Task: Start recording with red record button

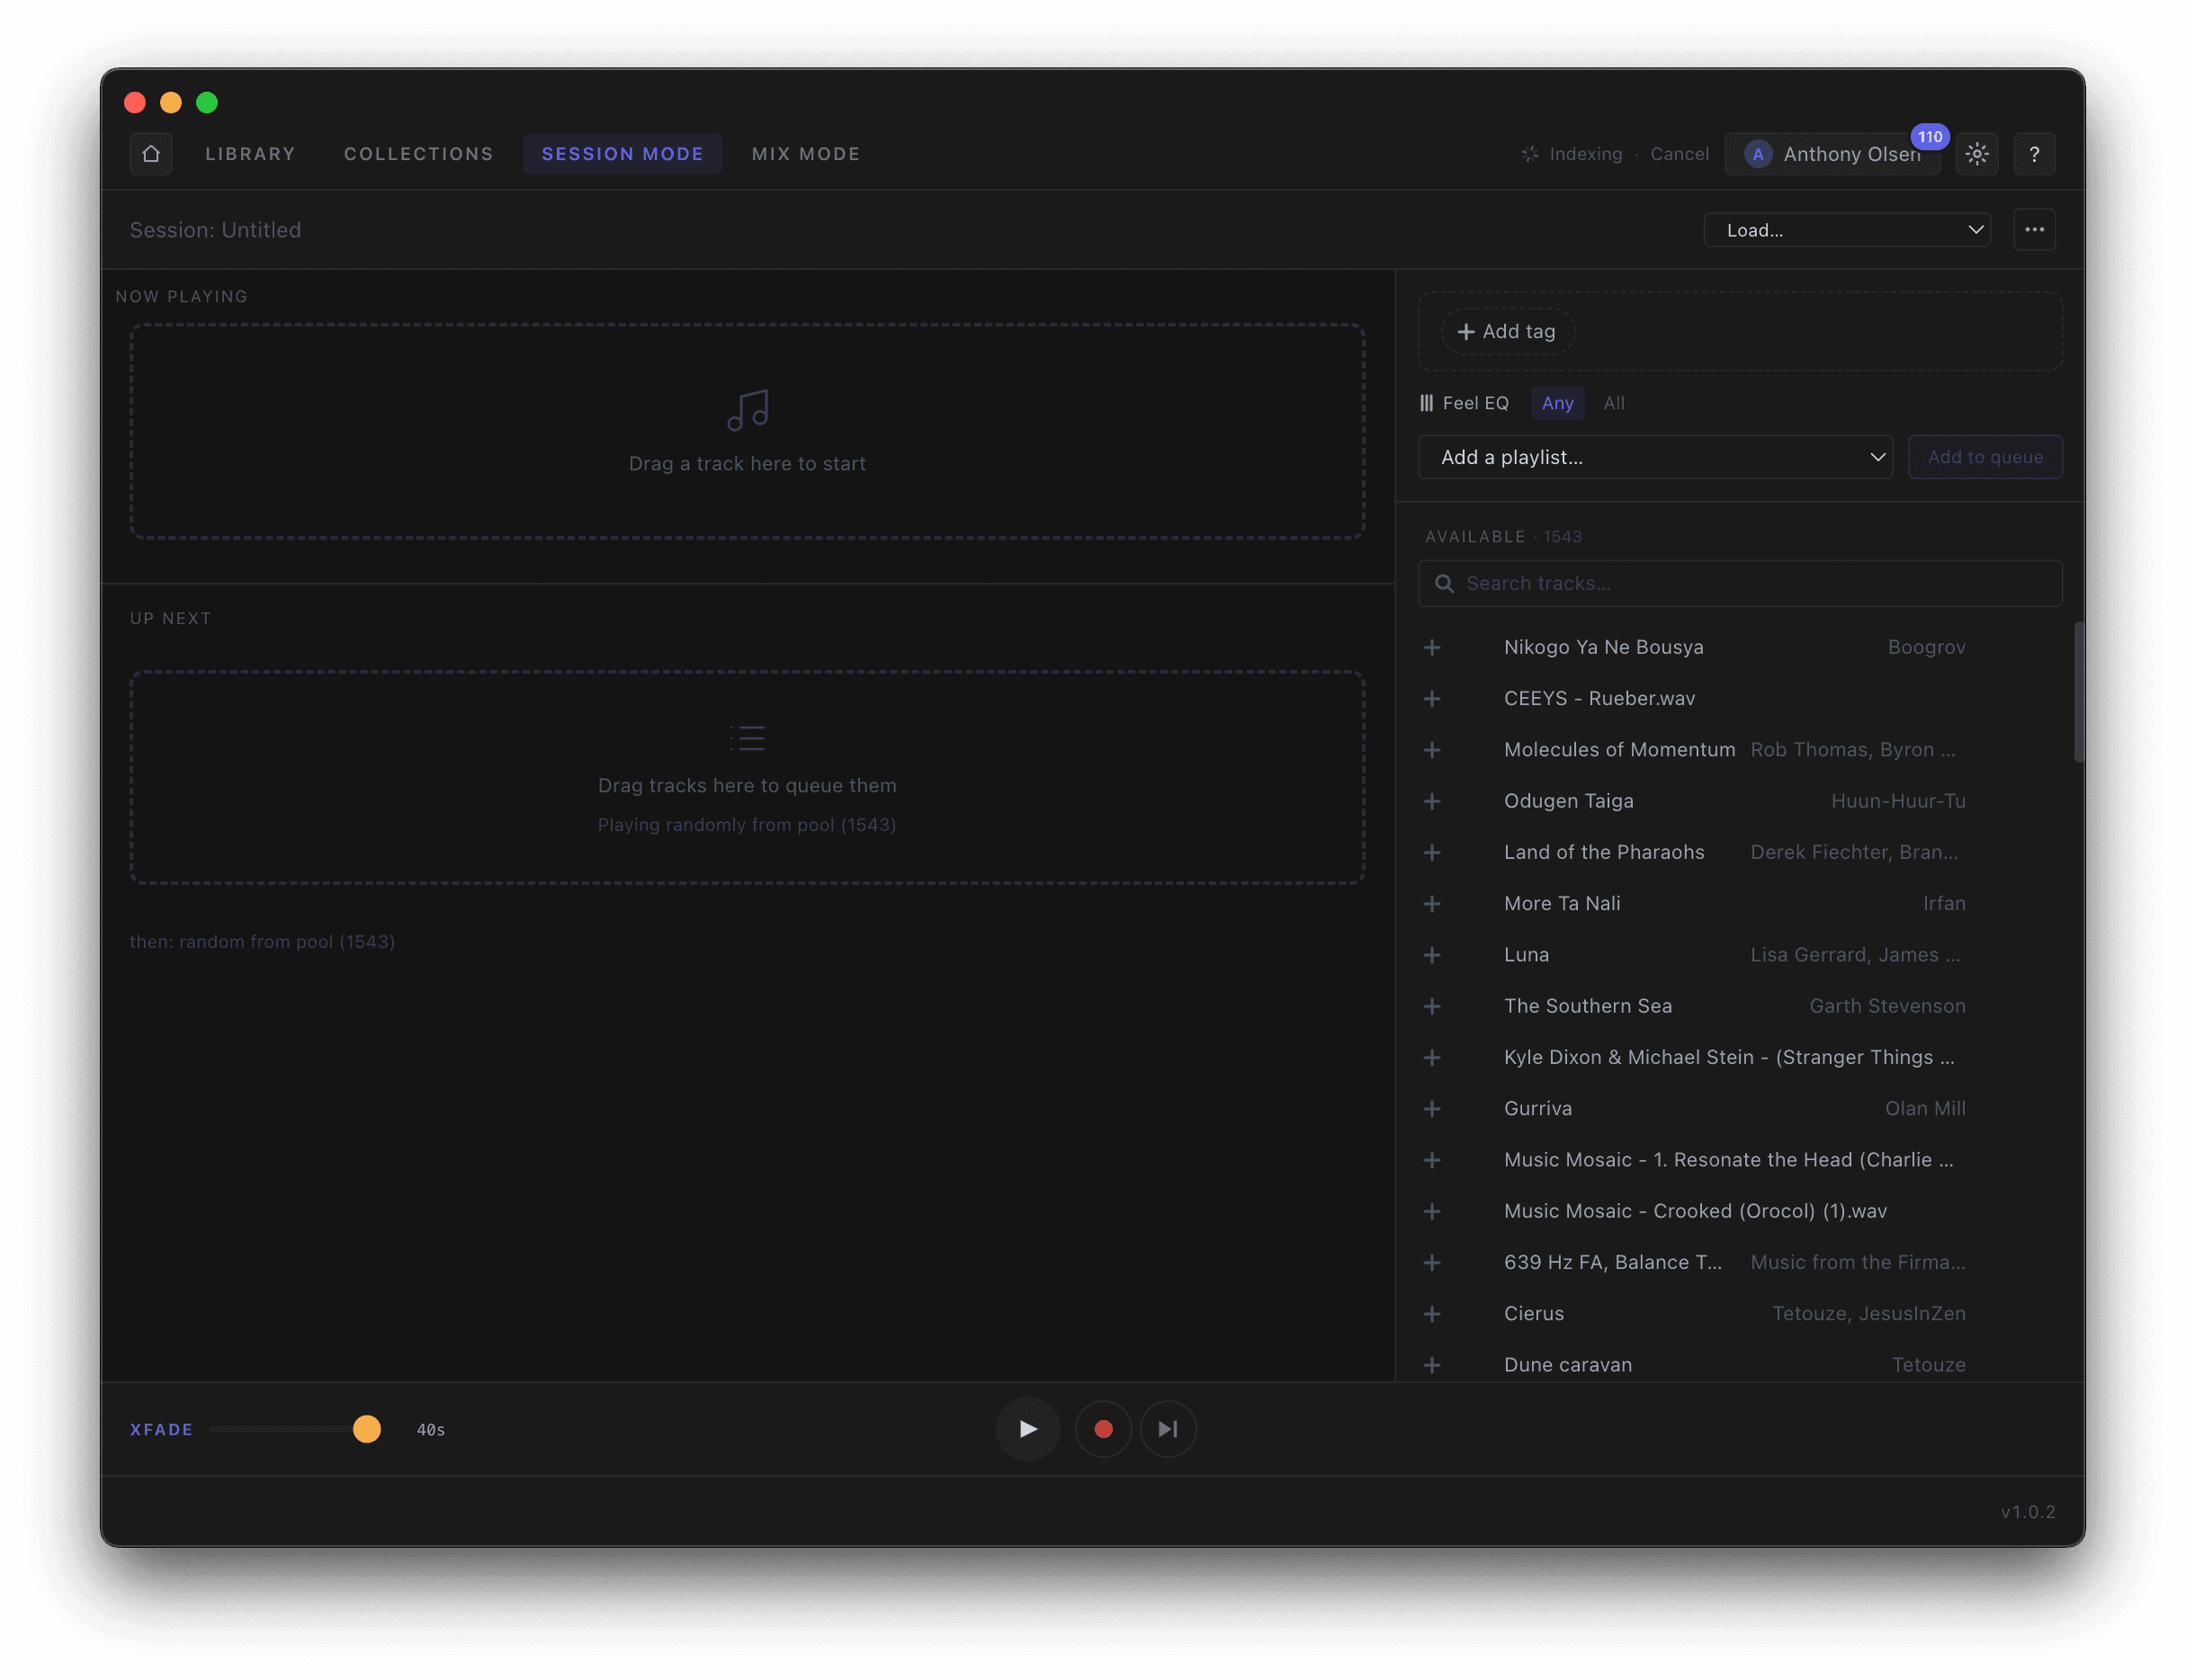Action: 1103,1429
